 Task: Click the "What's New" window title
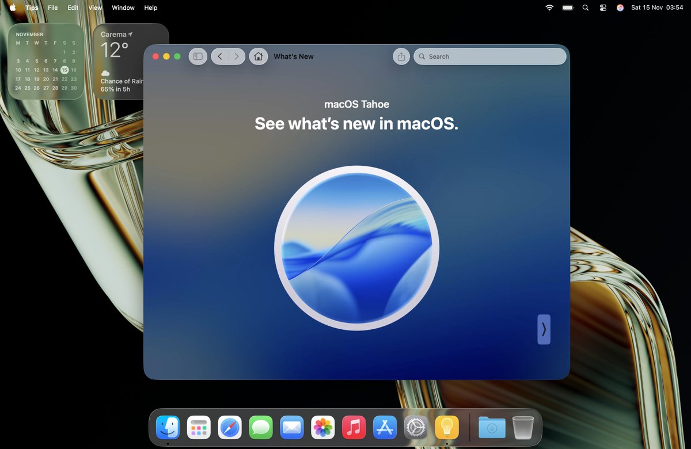tap(294, 56)
